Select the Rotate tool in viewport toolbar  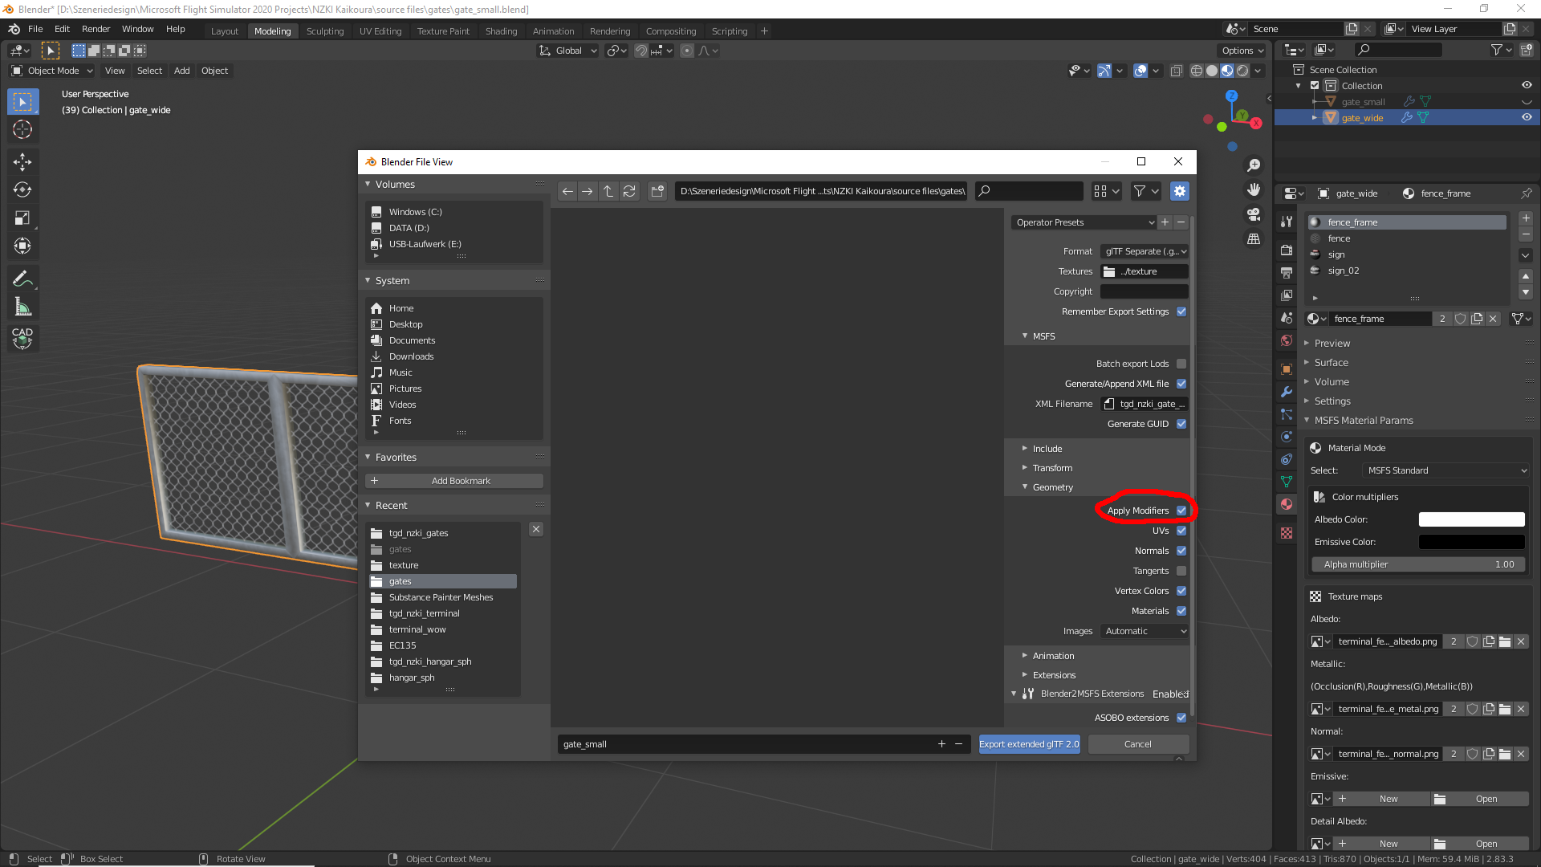pyautogui.click(x=22, y=189)
